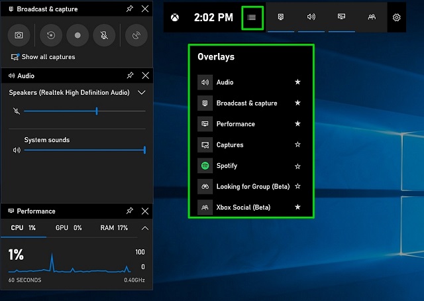Screen dimensions: 424x301
Task: Open Game Bar settings gear
Action: (396, 18)
